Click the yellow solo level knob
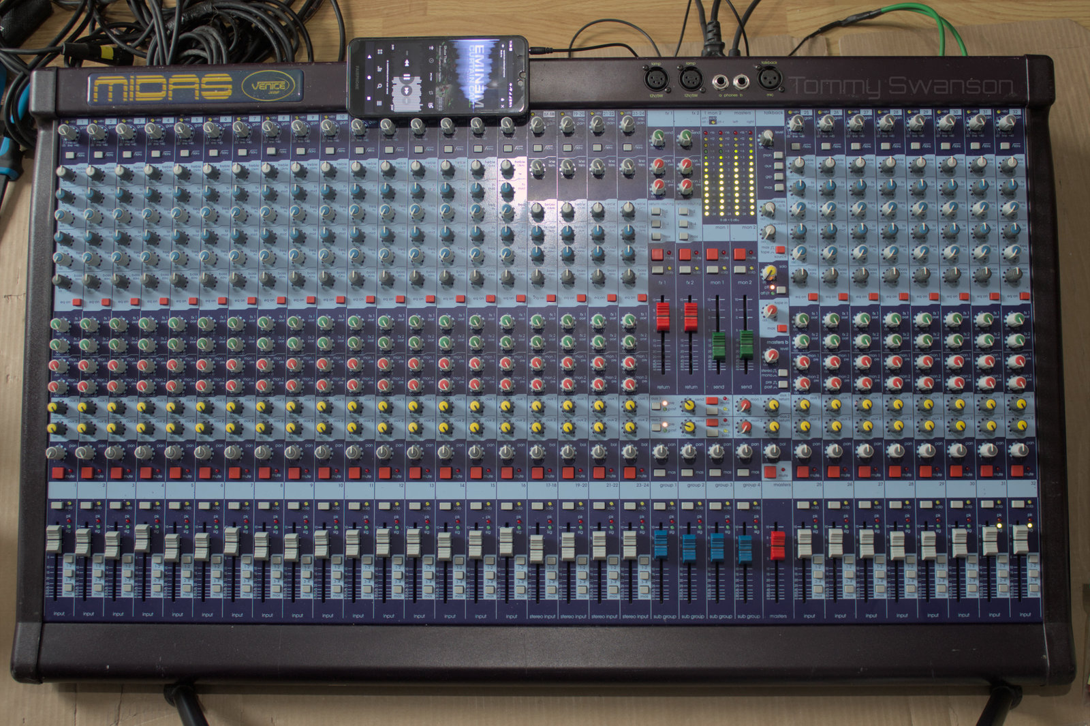 point(770,273)
